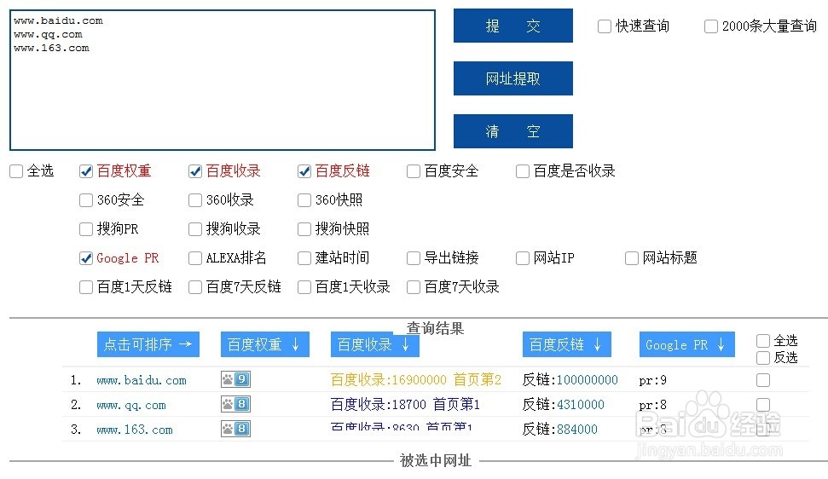This screenshot has width=828, height=479.
Task: Uncheck the 百度权重 option
Action: (x=86, y=171)
